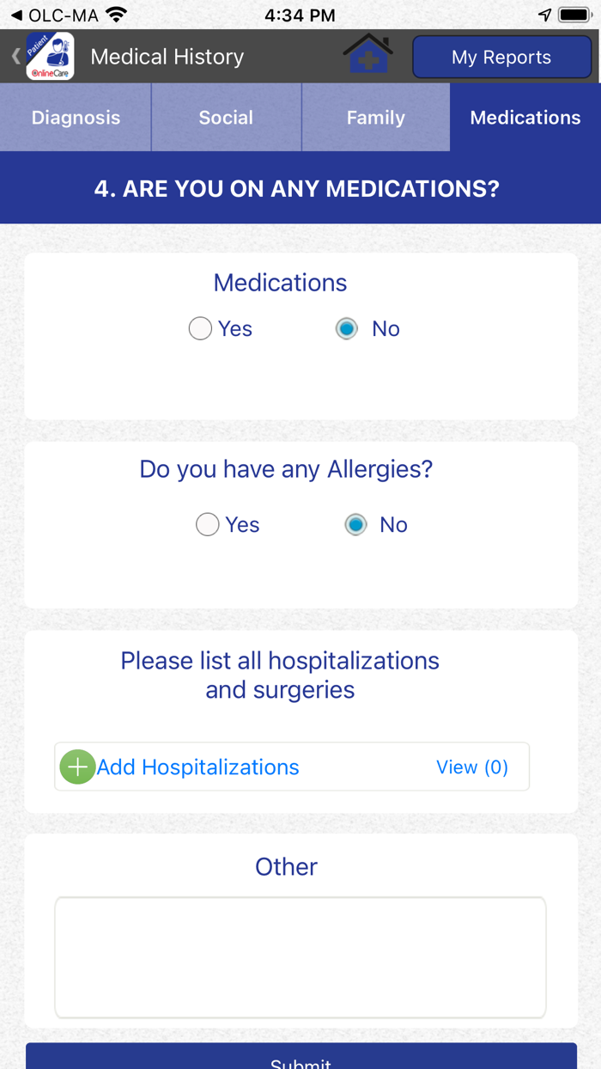
Task: Open the Social tab
Action: point(226,117)
